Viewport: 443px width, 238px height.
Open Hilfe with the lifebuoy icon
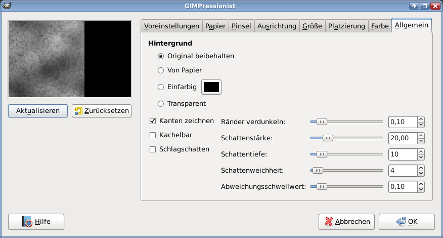[36, 221]
